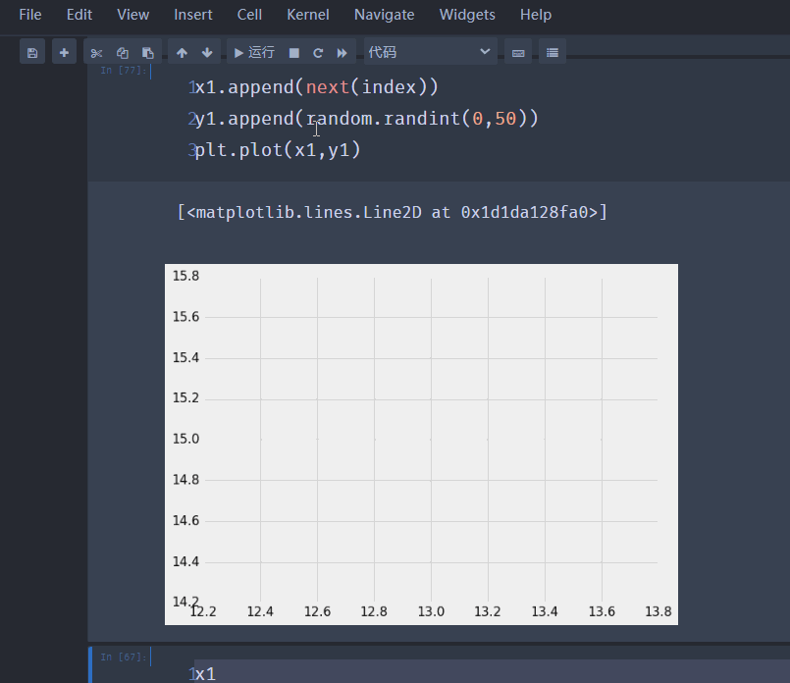Run the current cell with the 运行 button

click(x=254, y=52)
